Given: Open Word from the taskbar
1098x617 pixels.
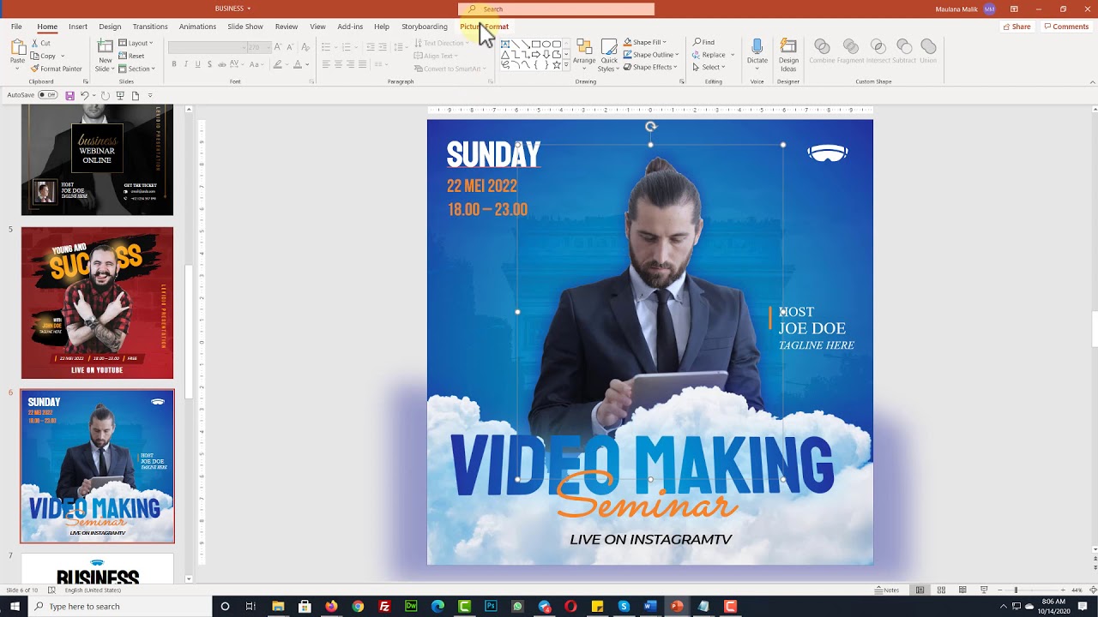Looking at the screenshot, I should 650,606.
